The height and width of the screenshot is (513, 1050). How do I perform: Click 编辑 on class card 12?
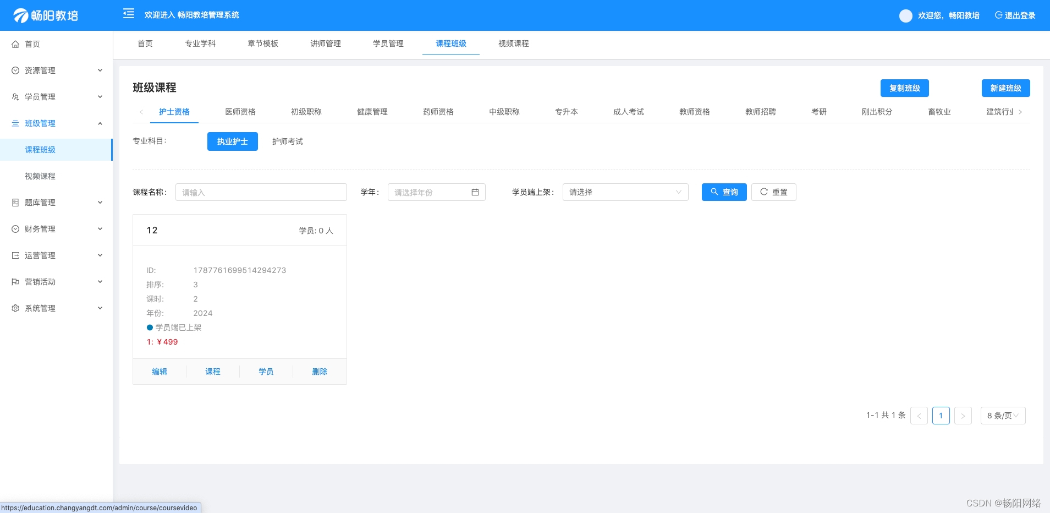coord(160,372)
